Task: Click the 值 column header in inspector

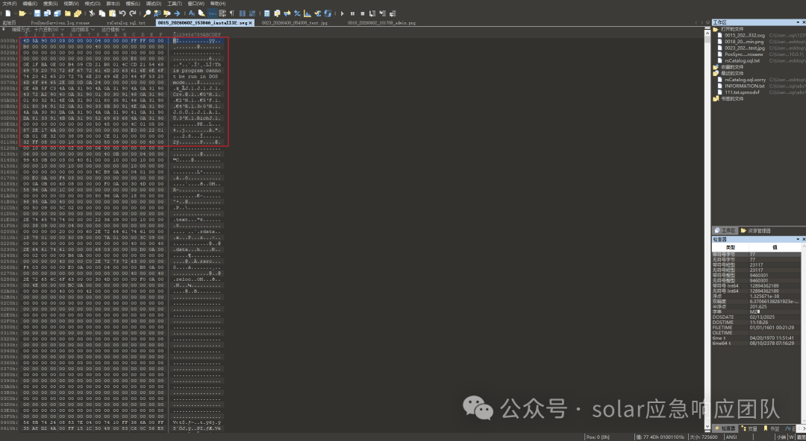Action: [775, 247]
